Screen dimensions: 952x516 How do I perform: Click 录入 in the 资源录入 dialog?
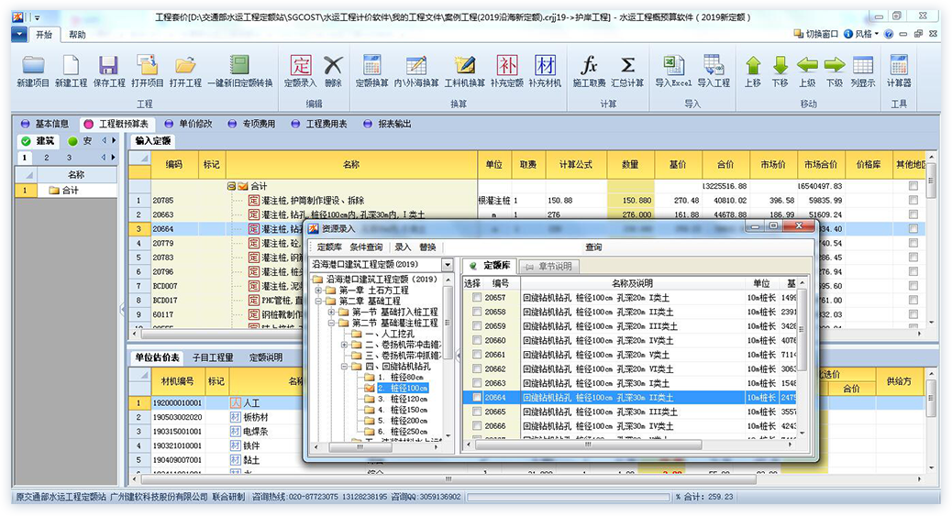coord(403,247)
